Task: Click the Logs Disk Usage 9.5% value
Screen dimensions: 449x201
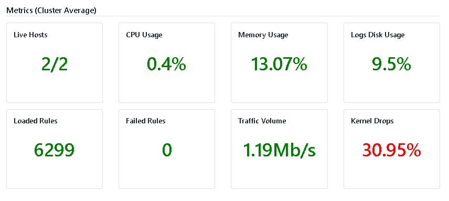Action: (391, 64)
